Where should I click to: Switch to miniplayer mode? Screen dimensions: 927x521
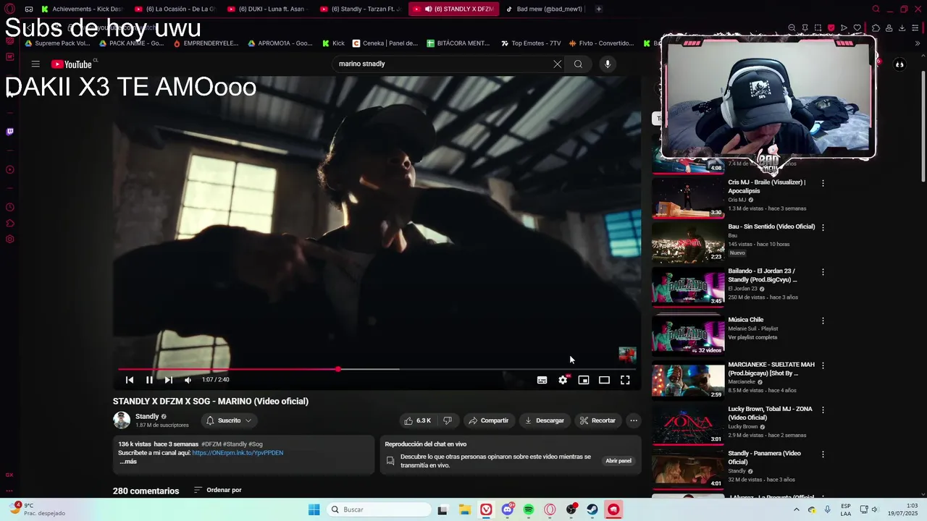tap(584, 380)
